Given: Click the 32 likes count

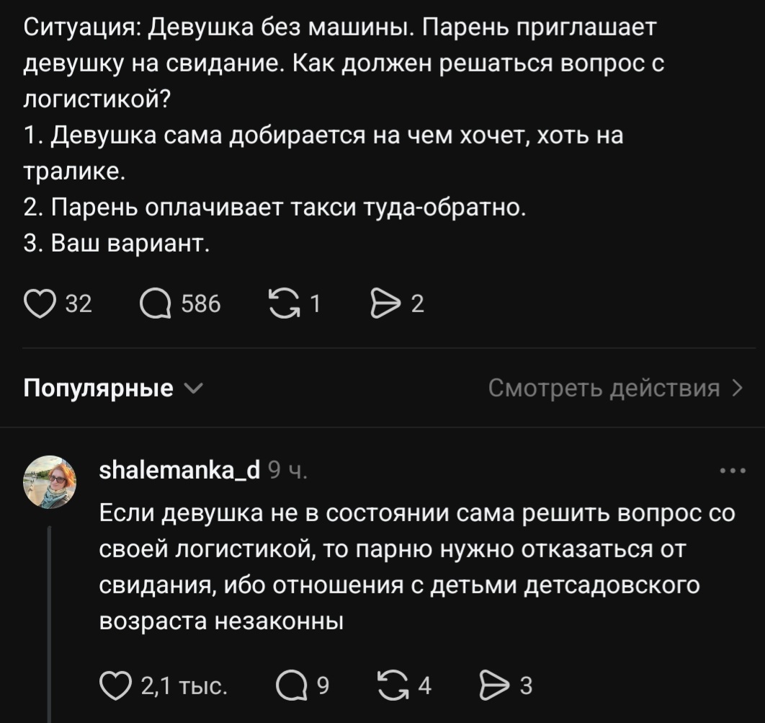Looking at the screenshot, I should [79, 303].
